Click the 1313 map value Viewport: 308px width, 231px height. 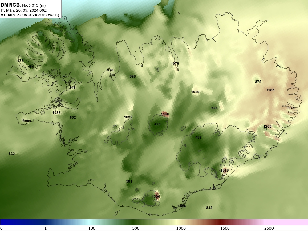point(225,170)
